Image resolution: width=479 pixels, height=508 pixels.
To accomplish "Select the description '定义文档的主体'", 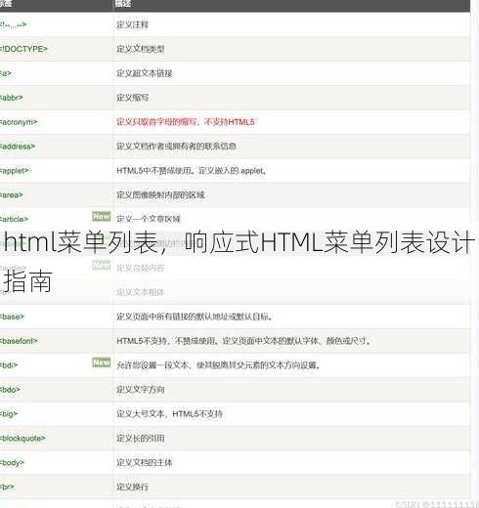I will click(145, 462).
